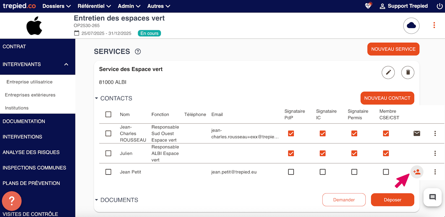Screen dimensions: 445x217
Task: Edit the Service des Espace vert
Action: [x=388, y=72]
